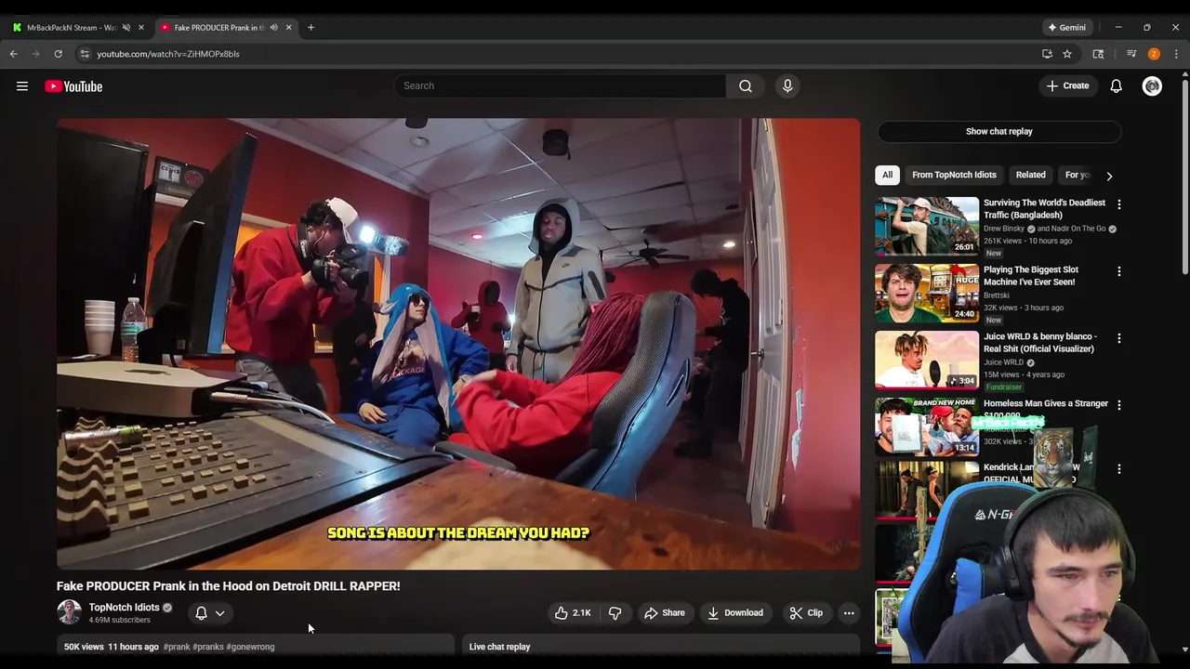Open Playing The Biggest Slot Machine thumbnail
The width and height of the screenshot is (1190, 669).
(927, 293)
